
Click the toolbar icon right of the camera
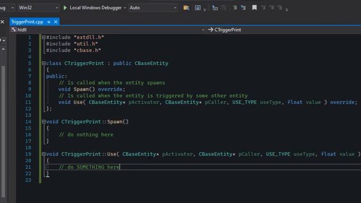pos(215,8)
